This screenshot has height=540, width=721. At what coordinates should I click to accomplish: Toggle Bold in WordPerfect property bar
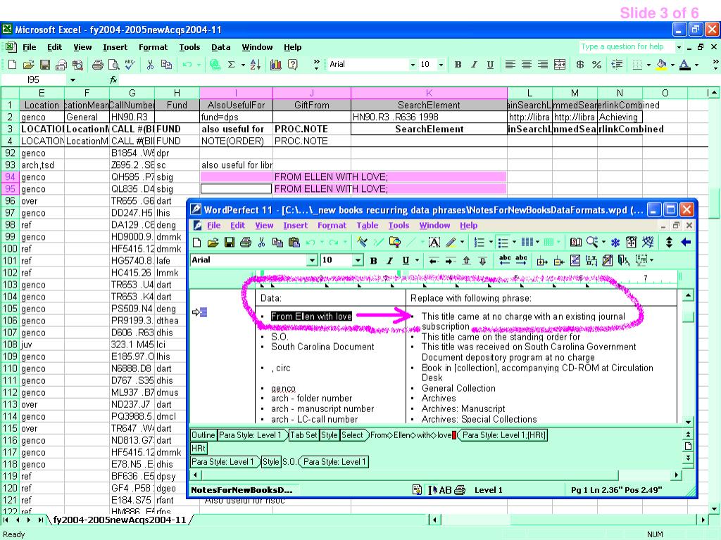click(x=373, y=261)
